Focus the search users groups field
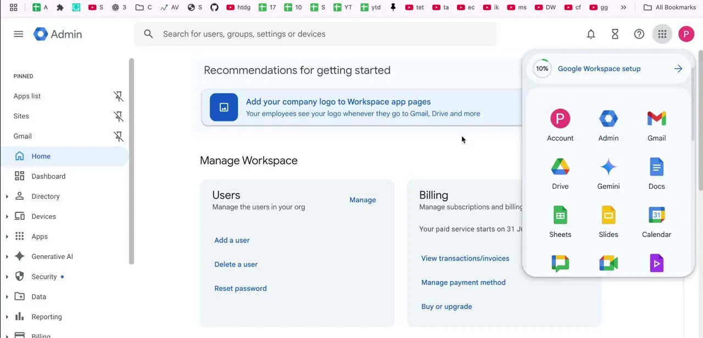 (x=315, y=34)
